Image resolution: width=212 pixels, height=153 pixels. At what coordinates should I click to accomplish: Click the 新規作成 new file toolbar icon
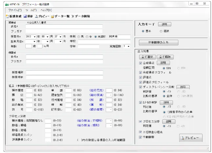pos(8,16)
